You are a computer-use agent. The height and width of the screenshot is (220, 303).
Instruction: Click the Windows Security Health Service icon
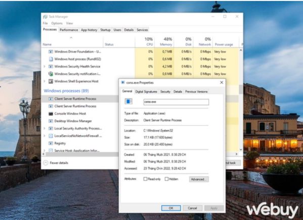click(x=51, y=67)
